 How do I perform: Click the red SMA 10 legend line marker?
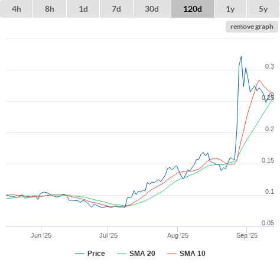172,254
